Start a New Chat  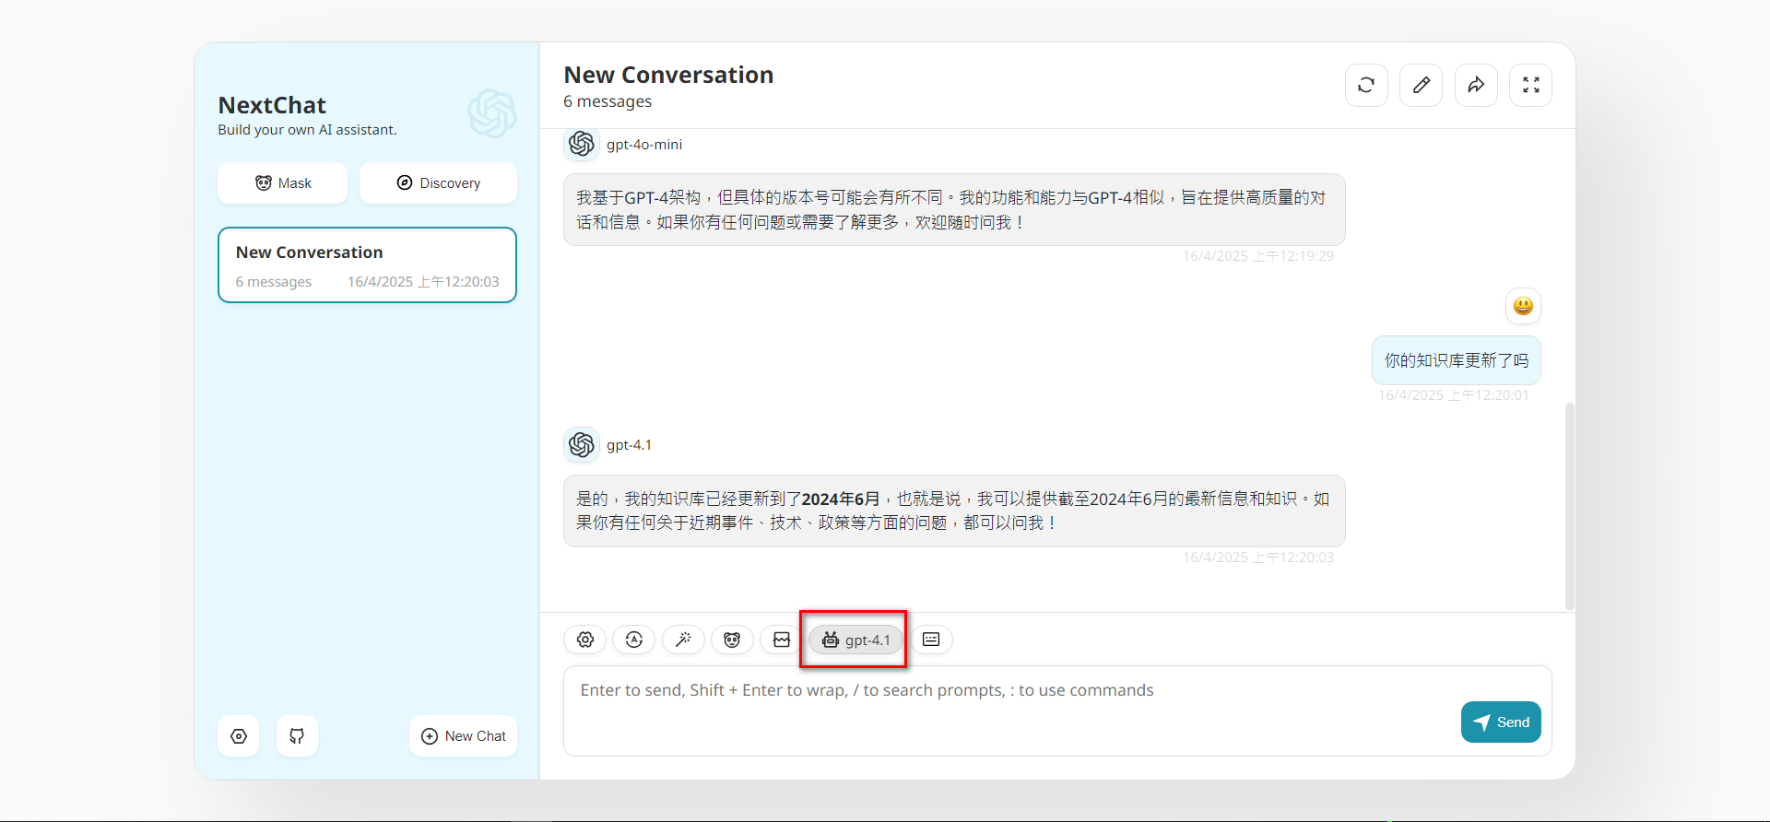point(463,736)
